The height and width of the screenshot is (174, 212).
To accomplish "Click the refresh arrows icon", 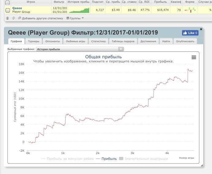I will coord(13,18).
